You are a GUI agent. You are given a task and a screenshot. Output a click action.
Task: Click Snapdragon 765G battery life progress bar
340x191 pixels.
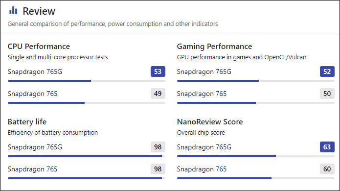tap(87, 156)
